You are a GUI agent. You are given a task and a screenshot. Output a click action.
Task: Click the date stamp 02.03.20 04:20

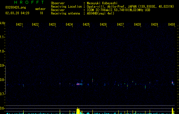pos(17,13)
